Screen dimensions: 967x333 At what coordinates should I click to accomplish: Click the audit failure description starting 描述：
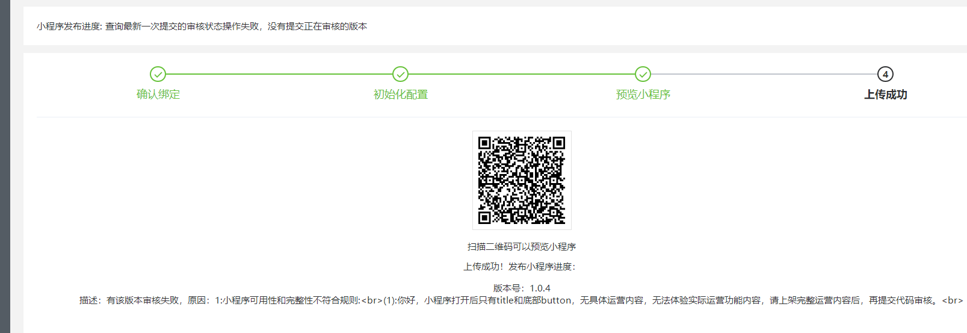(x=521, y=300)
